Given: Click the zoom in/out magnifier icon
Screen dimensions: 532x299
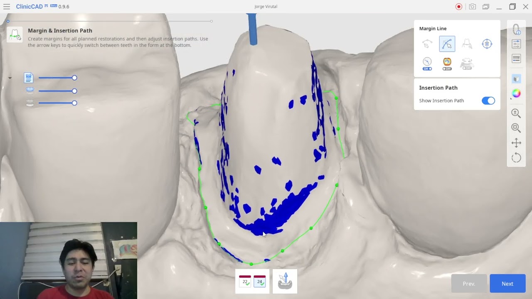Looking at the screenshot, I should [x=516, y=113].
